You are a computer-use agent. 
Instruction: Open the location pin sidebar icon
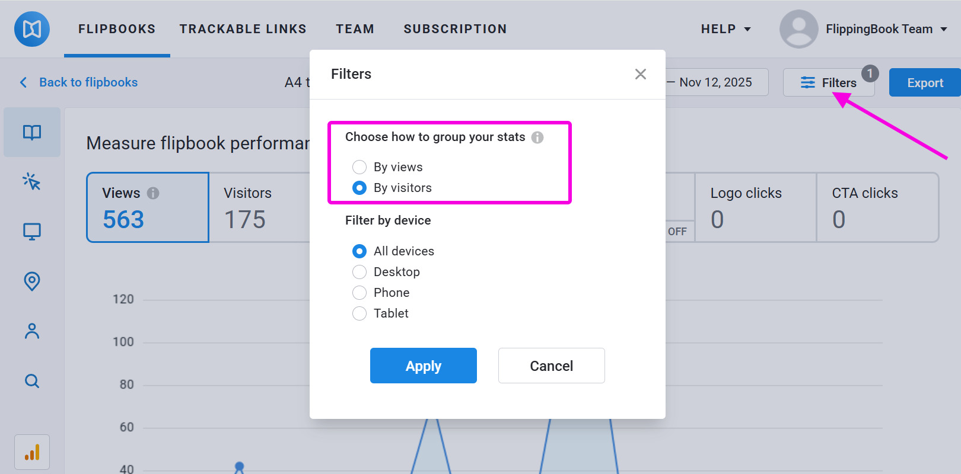point(32,281)
